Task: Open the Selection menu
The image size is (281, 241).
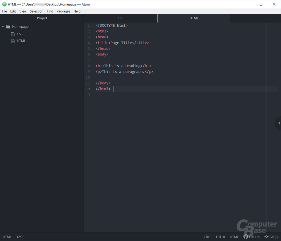Action: coord(36,11)
